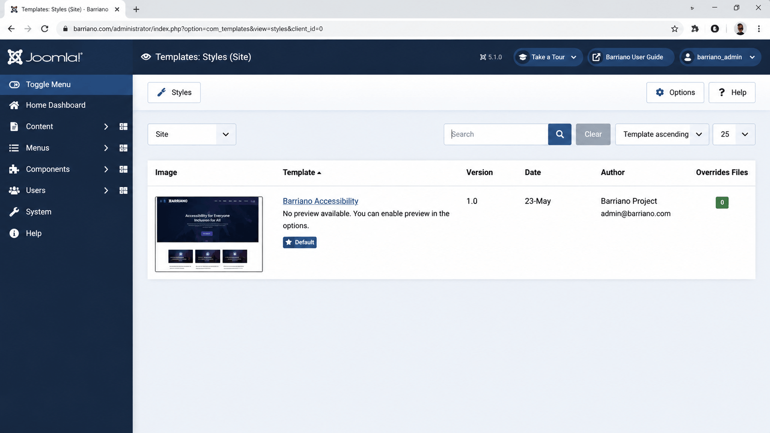Viewport: 770px width, 433px height.
Task: Toggle the sidebar menu
Action: tap(66, 85)
